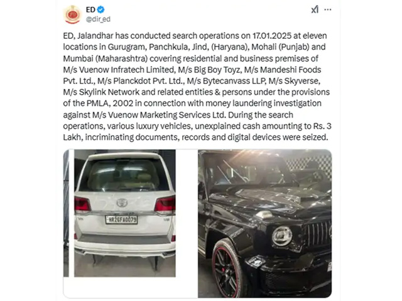Click the round headlight of the black SUV
Viewport: 402px width, 301px height.
click(x=282, y=236)
